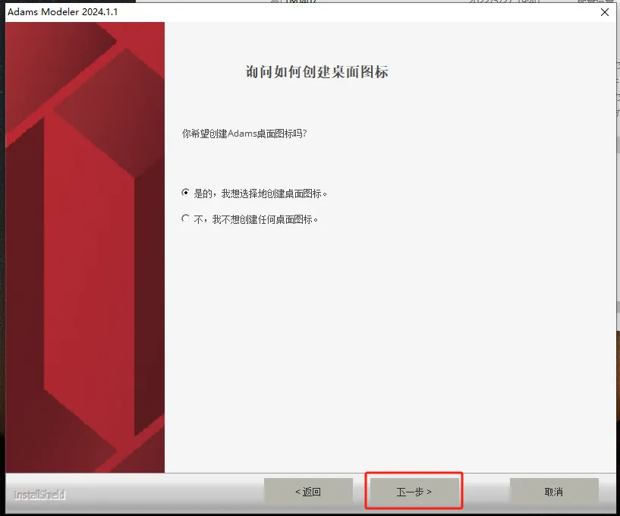The width and height of the screenshot is (620, 516).
Task: Click the 下一步 > button
Action: coord(414,492)
